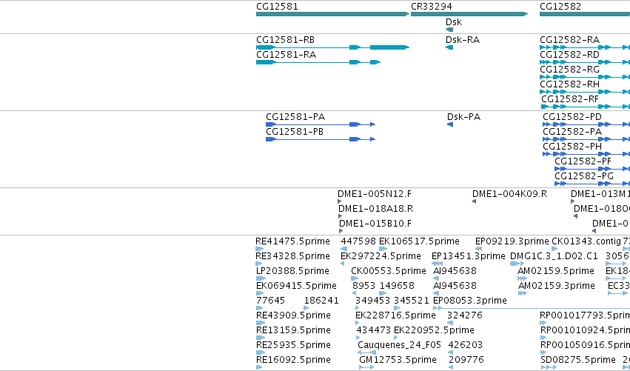Open the CK00553.5prime EST
630x371 pixels.
pos(389,271)
